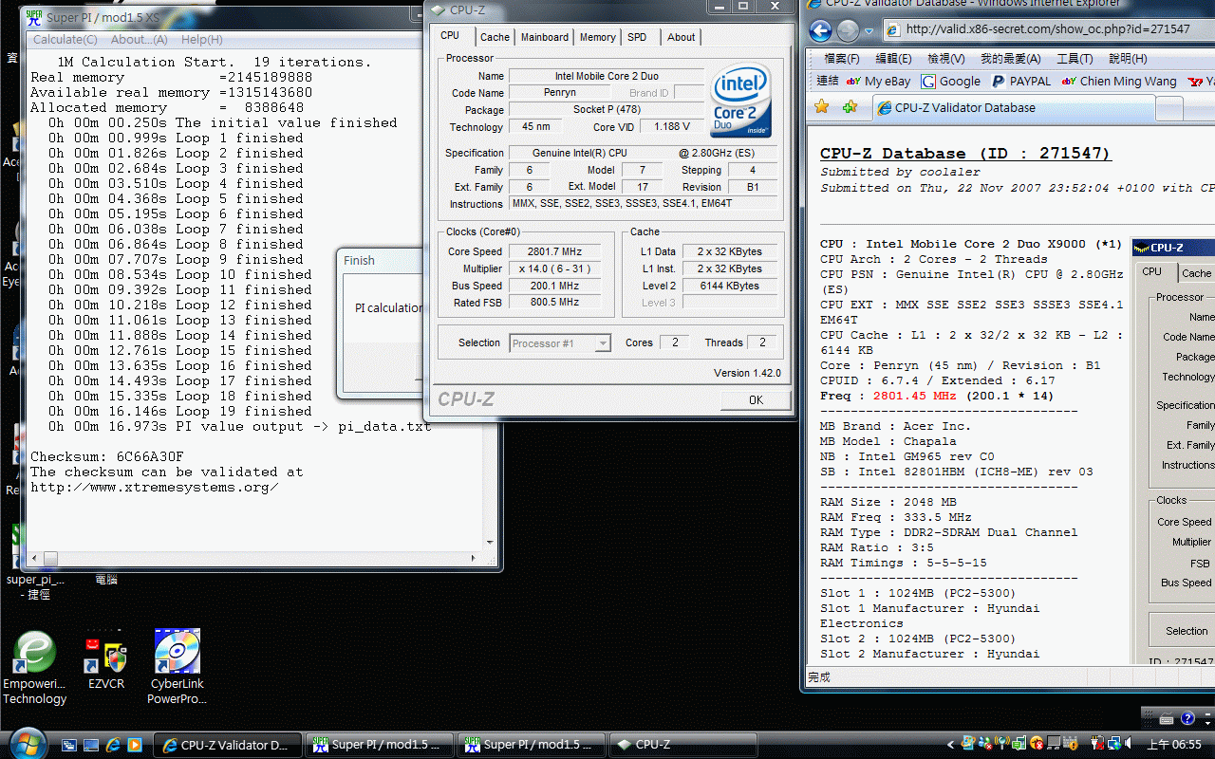This screenshot has height=759, width=1215.
Task: Click language bar help question icon
Action: coord(1187,718)
